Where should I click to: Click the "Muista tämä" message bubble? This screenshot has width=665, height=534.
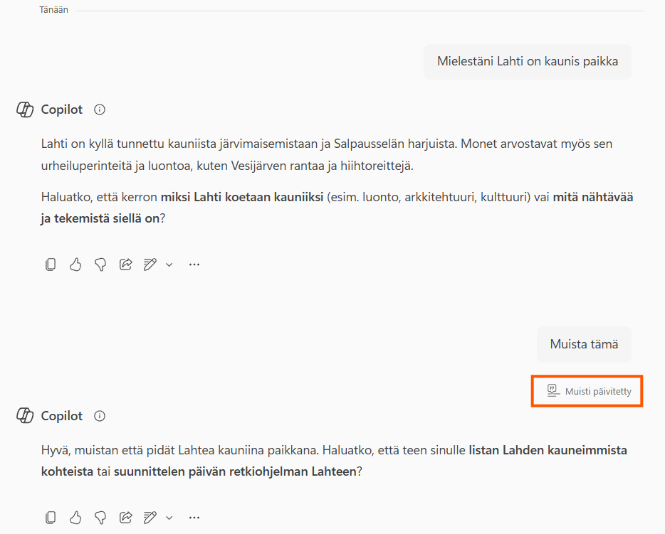pos(584,344)
